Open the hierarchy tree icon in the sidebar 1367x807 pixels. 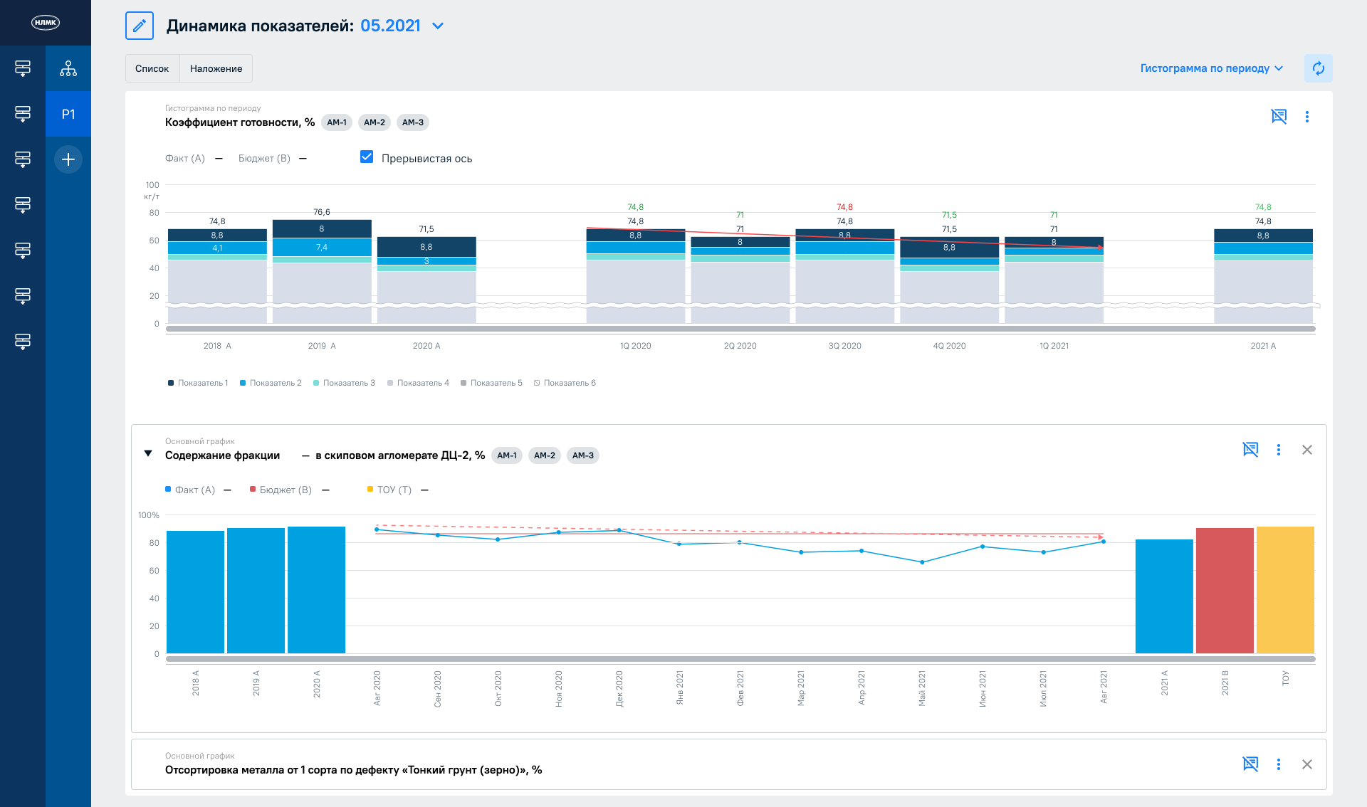coord(68,68)
